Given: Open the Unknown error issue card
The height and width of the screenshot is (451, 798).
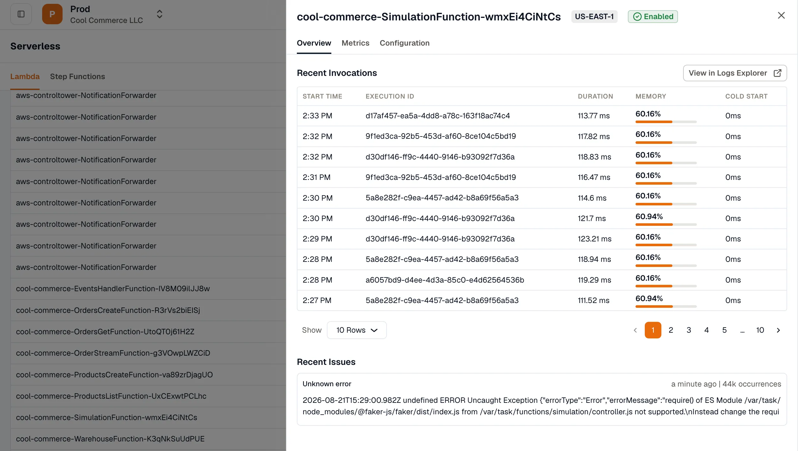Looking at the screenshot, I should click(542, 399).
